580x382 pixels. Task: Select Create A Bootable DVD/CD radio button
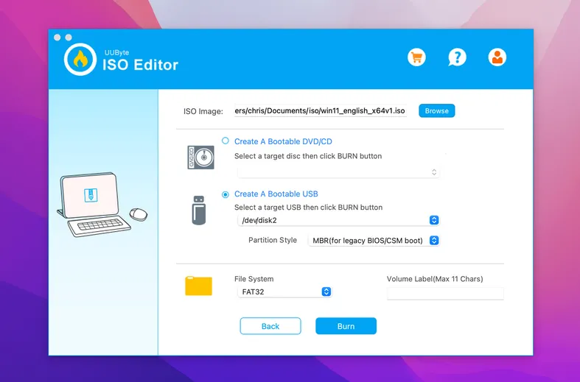[226, 141]
